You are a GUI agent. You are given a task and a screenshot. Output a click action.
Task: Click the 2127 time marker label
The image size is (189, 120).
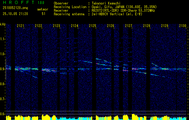(x=129, y=25)
